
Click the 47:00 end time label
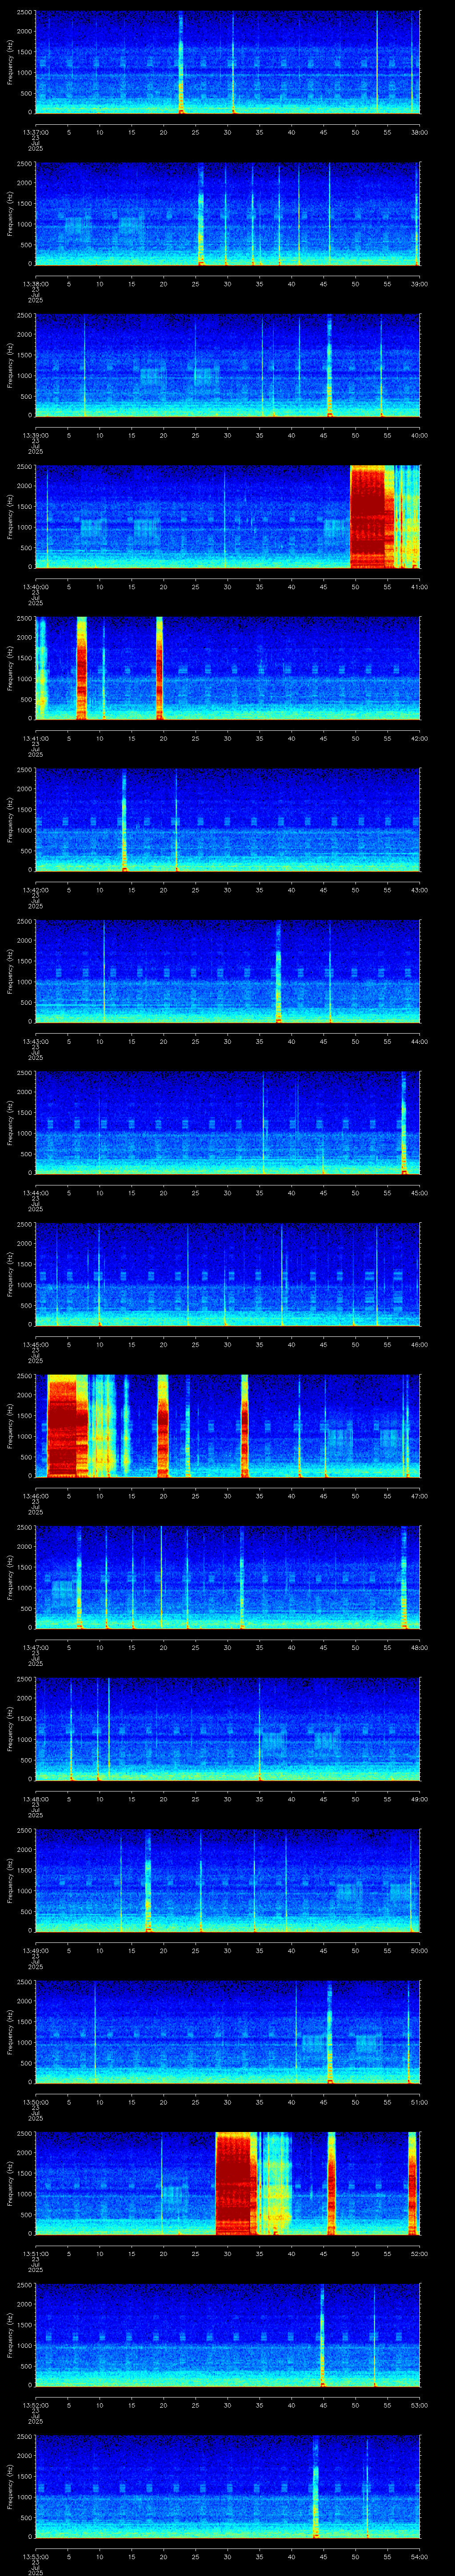[x=419, y=1496]
